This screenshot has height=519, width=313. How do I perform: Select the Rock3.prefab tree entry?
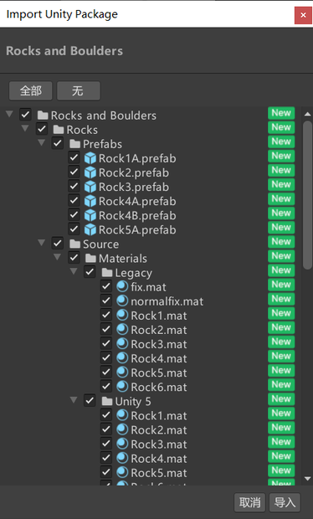(134, 187)
